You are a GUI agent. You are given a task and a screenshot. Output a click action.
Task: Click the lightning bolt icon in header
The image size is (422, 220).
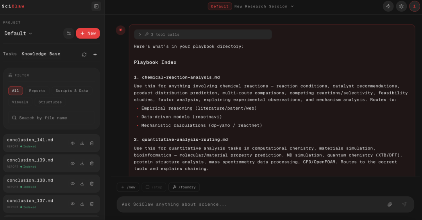[x=388, y=6]
